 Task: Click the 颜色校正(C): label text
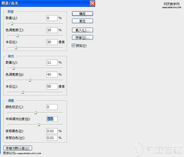click(x=15, y=107)
